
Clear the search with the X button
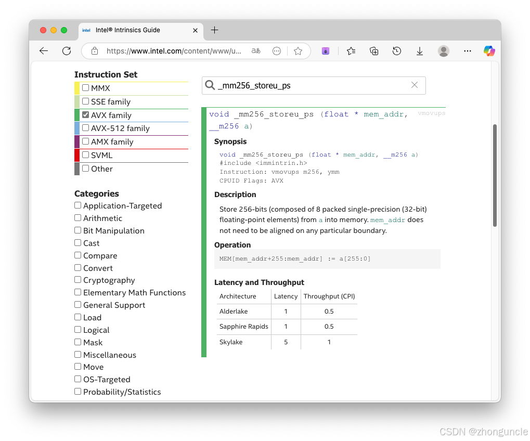415,85
